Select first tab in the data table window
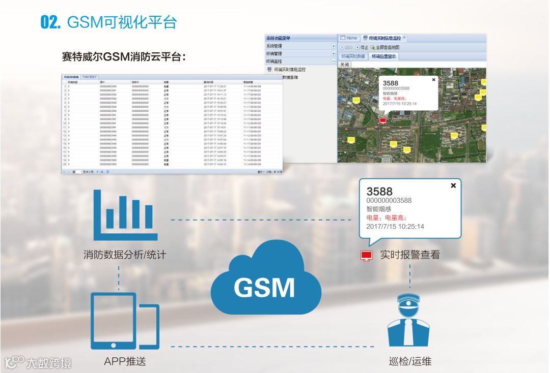The width and height of the screenshot is (550, 373). coord(71,77)
